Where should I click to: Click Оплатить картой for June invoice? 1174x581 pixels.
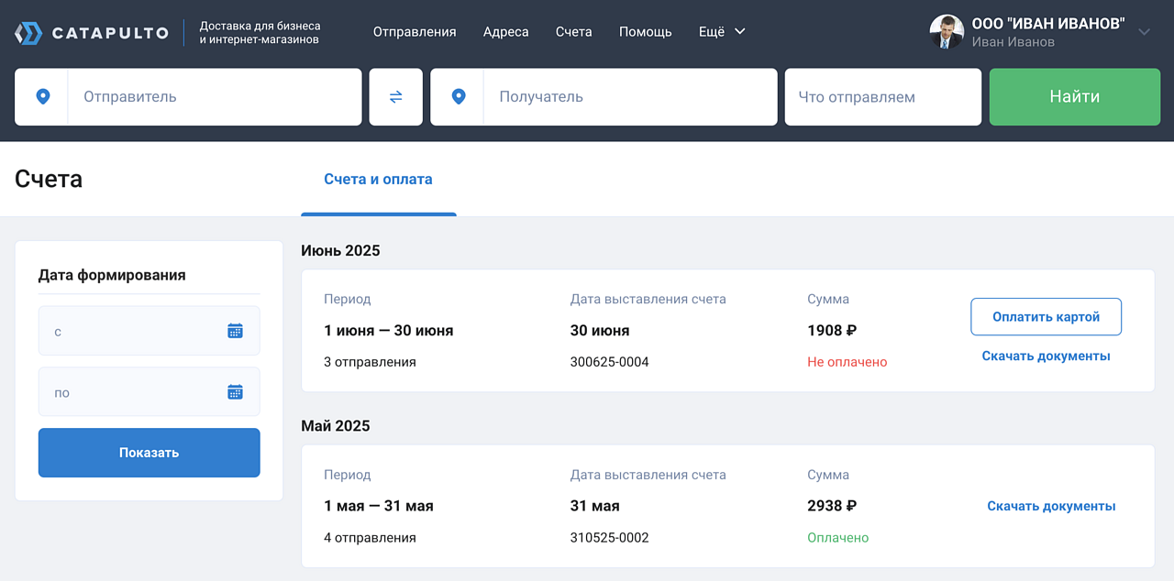tap(1046, 317)
